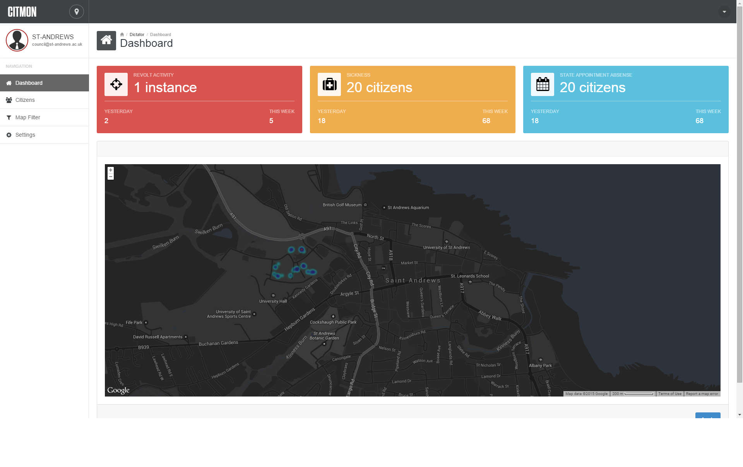The height and width of the screenshot is (467, 743).
Task: Click the sickness medkit icon
Action: coord(329,84)
